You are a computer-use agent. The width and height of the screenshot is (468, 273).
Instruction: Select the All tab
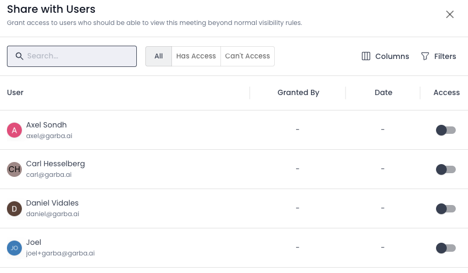tap(159, 56)
